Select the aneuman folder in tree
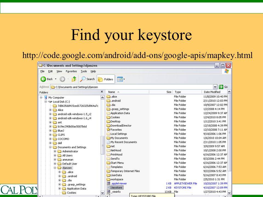Image resolution: width=263 pixels, height=197 pixels. [68, 160]
